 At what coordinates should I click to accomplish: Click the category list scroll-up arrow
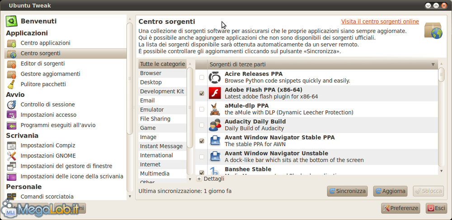[x=190, y=64]
